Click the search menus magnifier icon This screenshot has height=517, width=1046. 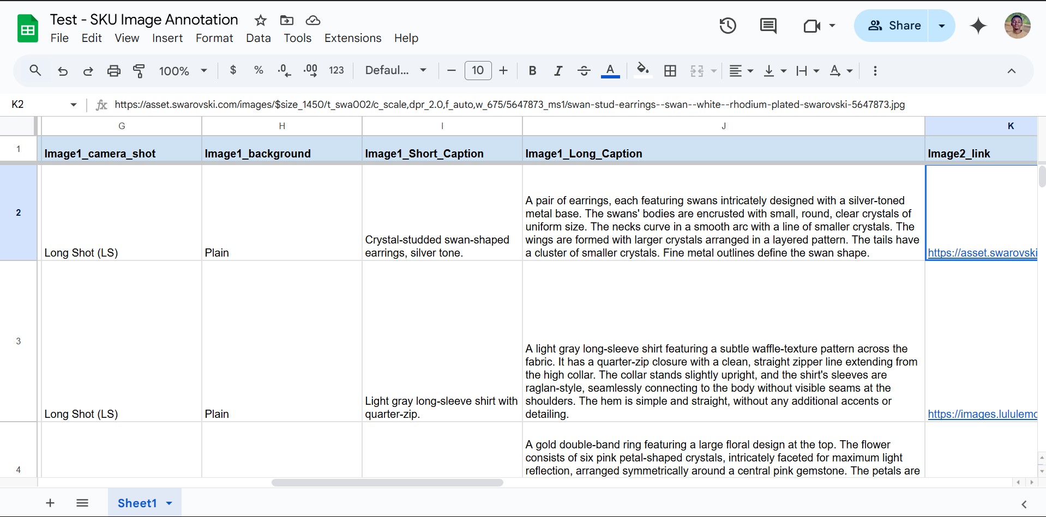(35, 71)
